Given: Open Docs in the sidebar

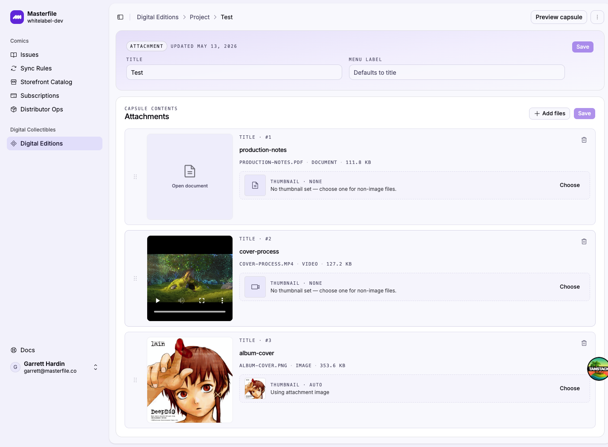Looking at the screenshot, I should 55,350.
